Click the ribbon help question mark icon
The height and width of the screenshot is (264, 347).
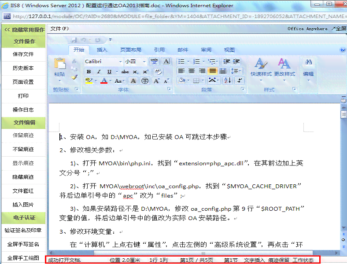[342, 50]
